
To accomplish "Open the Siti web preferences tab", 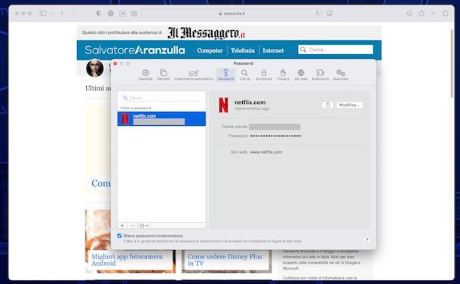I will (x=301, y=75).
